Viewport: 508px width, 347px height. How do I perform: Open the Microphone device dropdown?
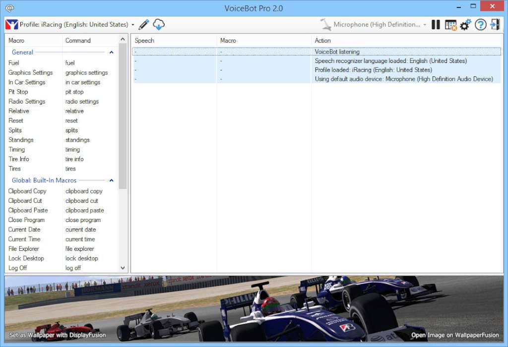[x=418, y=24]
